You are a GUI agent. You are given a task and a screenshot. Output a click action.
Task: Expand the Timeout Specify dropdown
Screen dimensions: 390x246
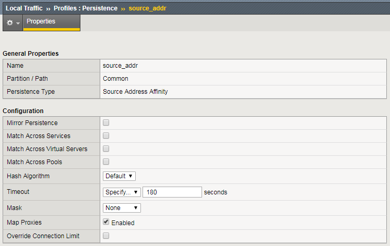click(122, 192)
